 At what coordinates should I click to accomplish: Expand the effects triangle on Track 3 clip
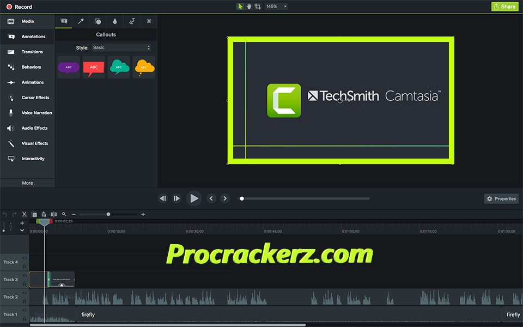pyautogui.click(x=62, y=285)
